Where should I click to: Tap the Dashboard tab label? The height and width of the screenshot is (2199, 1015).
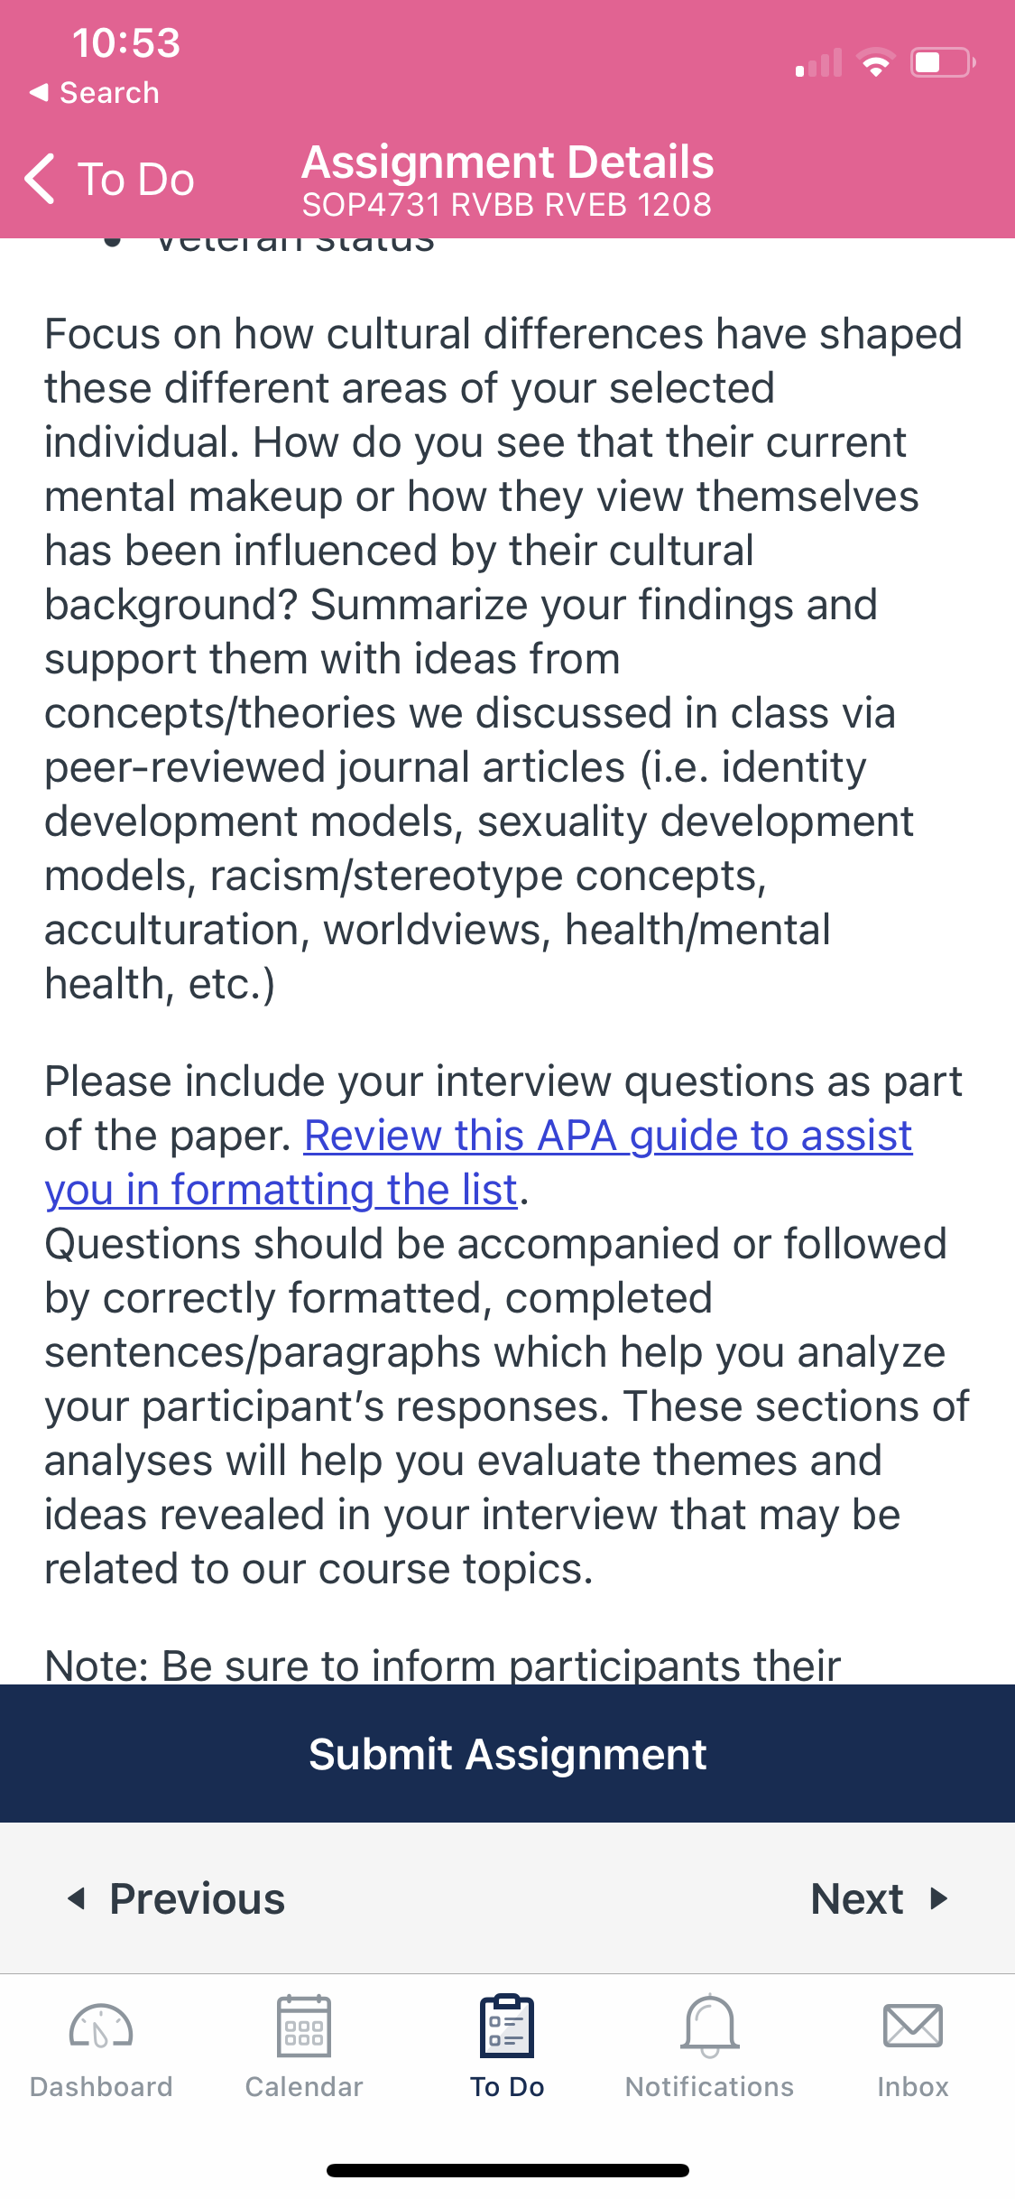101,2087
